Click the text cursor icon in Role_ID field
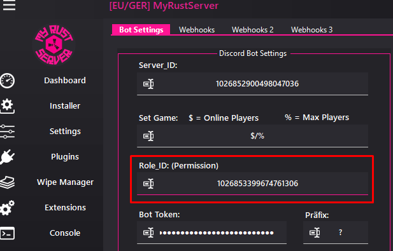Image resolution: width=393 pixels, height=251 pixels. click(148, 184)
